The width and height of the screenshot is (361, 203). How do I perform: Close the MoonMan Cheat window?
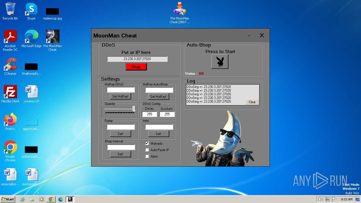point(262,35)
